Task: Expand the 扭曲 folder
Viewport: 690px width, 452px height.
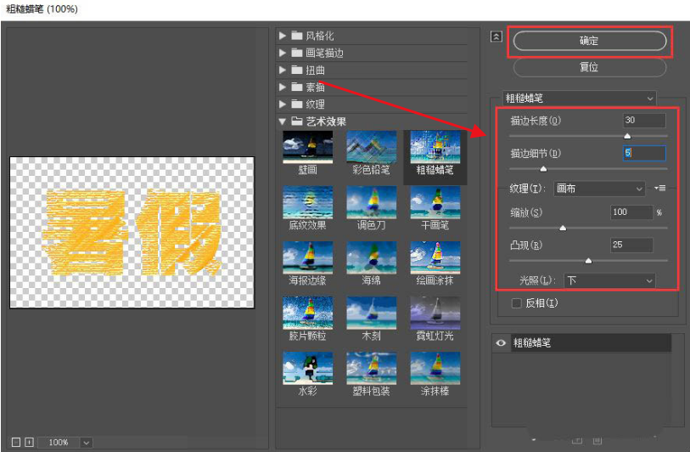Action: point(283,70)
